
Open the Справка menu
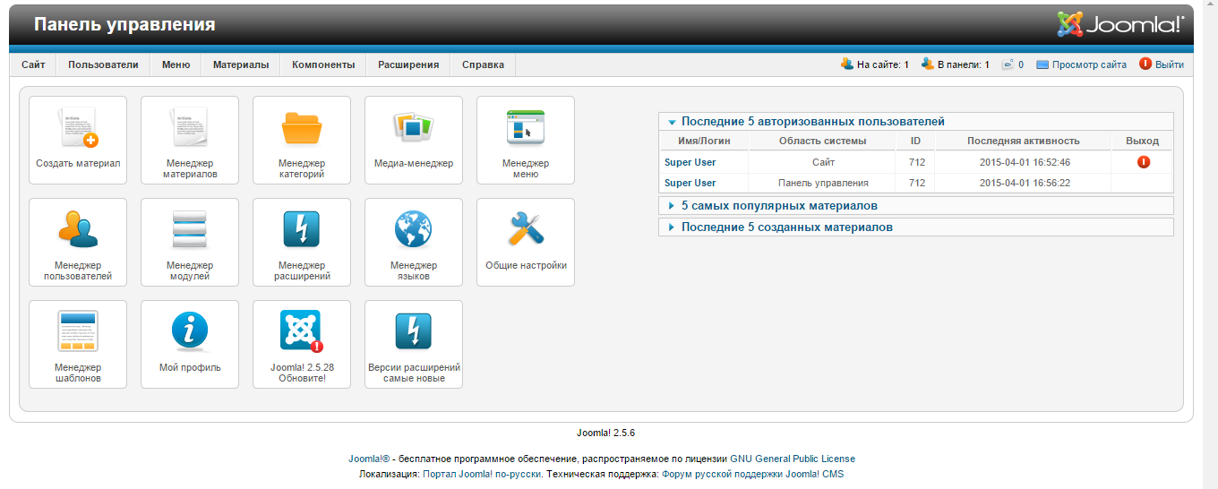[483, 64]
